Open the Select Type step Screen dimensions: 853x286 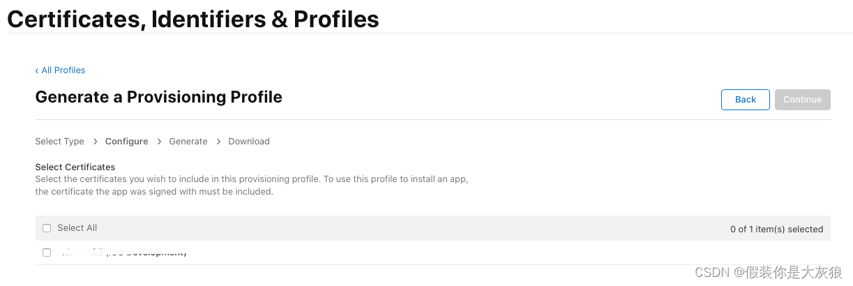coord(59,142)
